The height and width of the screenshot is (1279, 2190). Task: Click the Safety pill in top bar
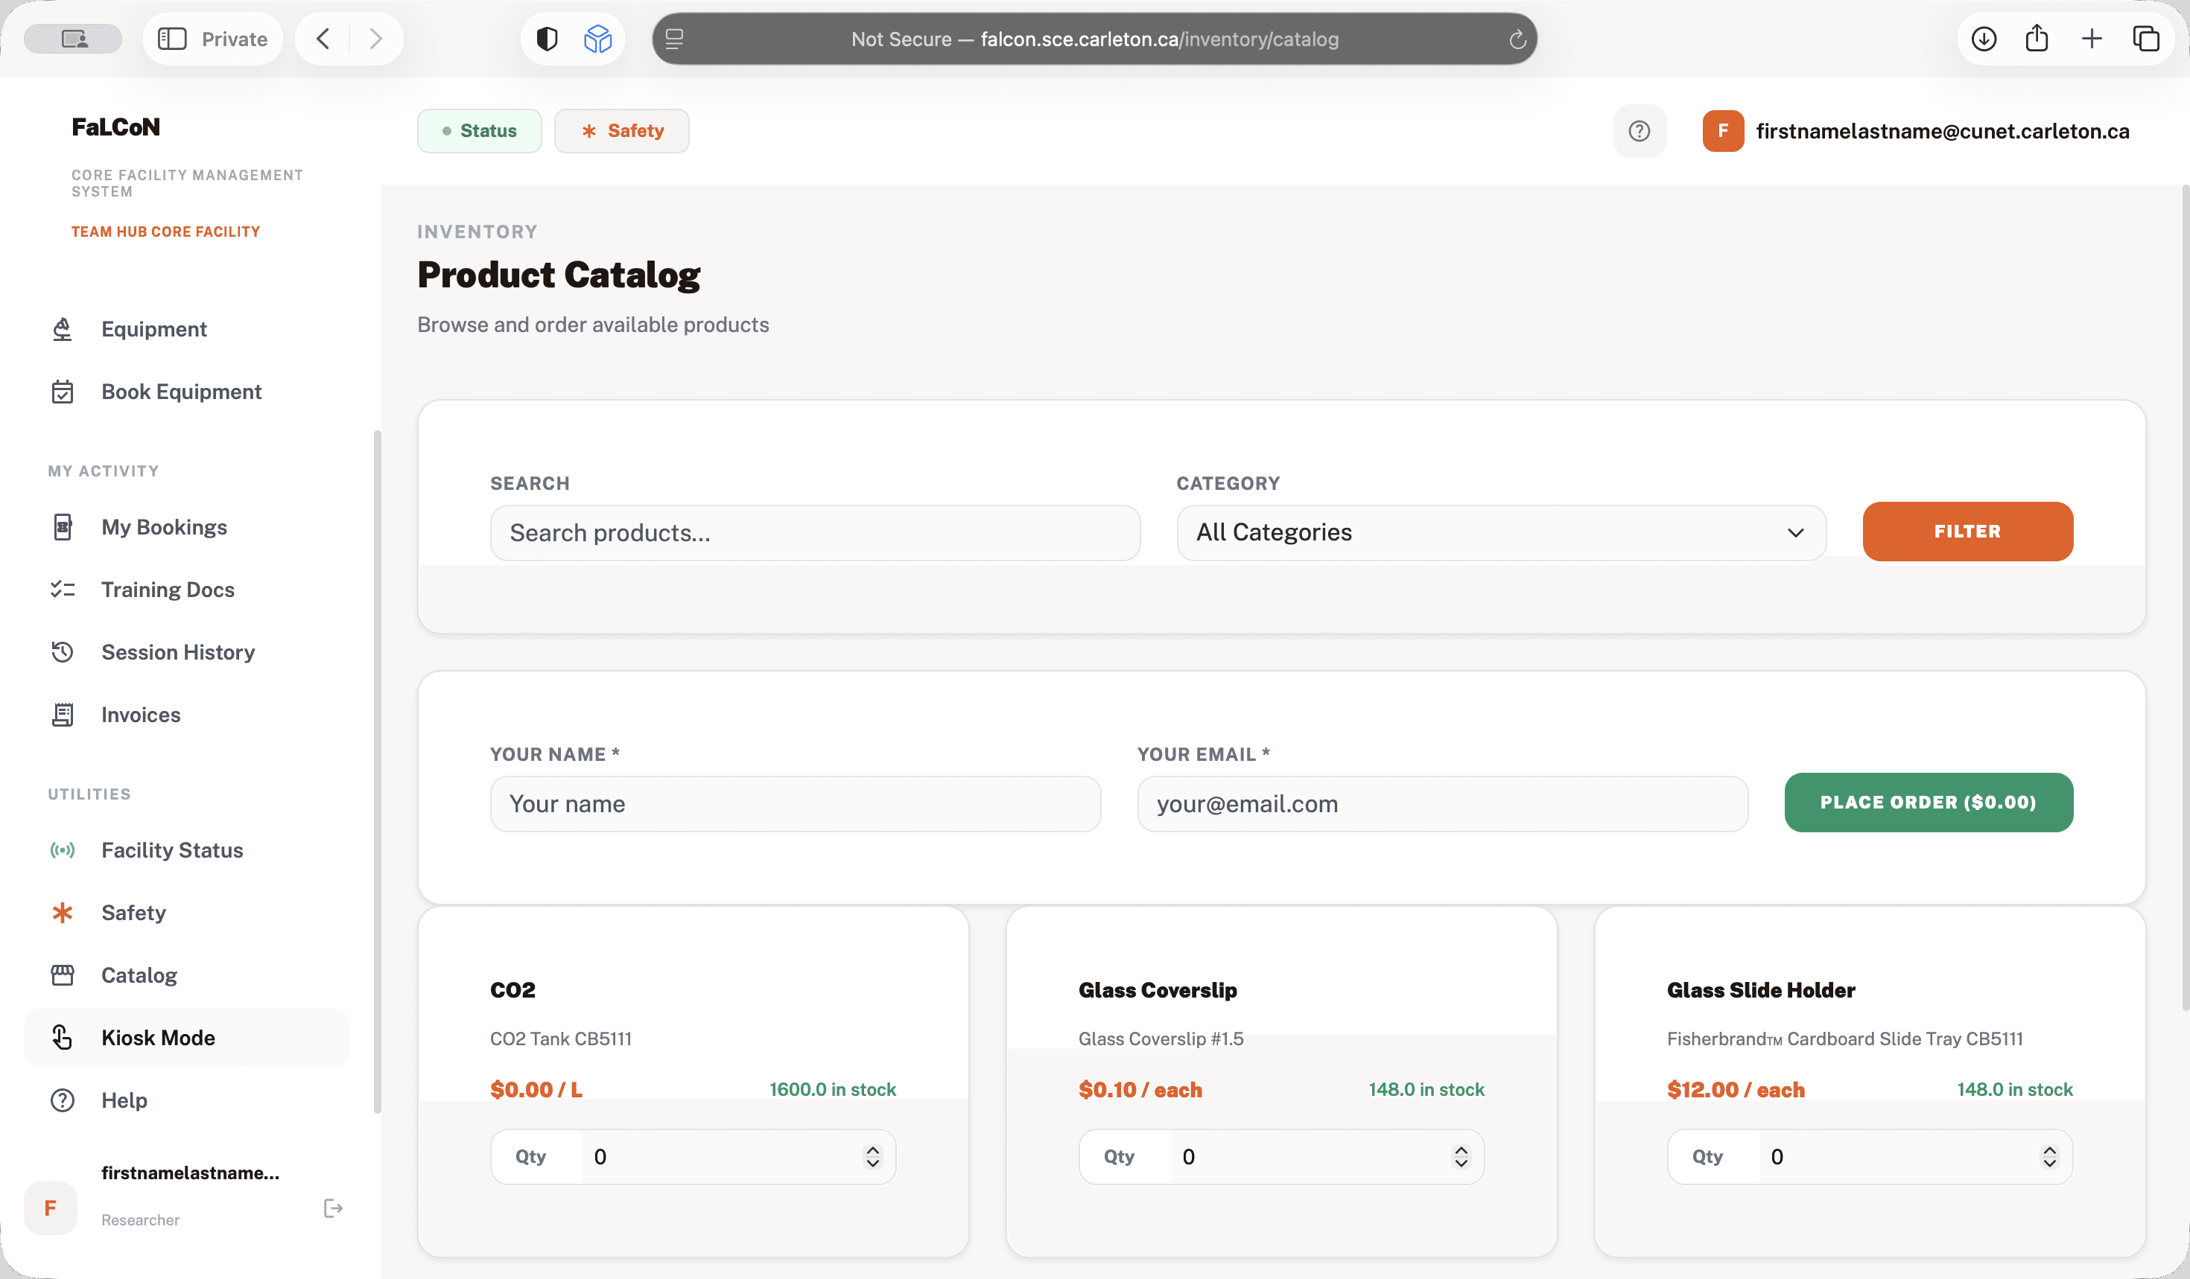point(621,131)
